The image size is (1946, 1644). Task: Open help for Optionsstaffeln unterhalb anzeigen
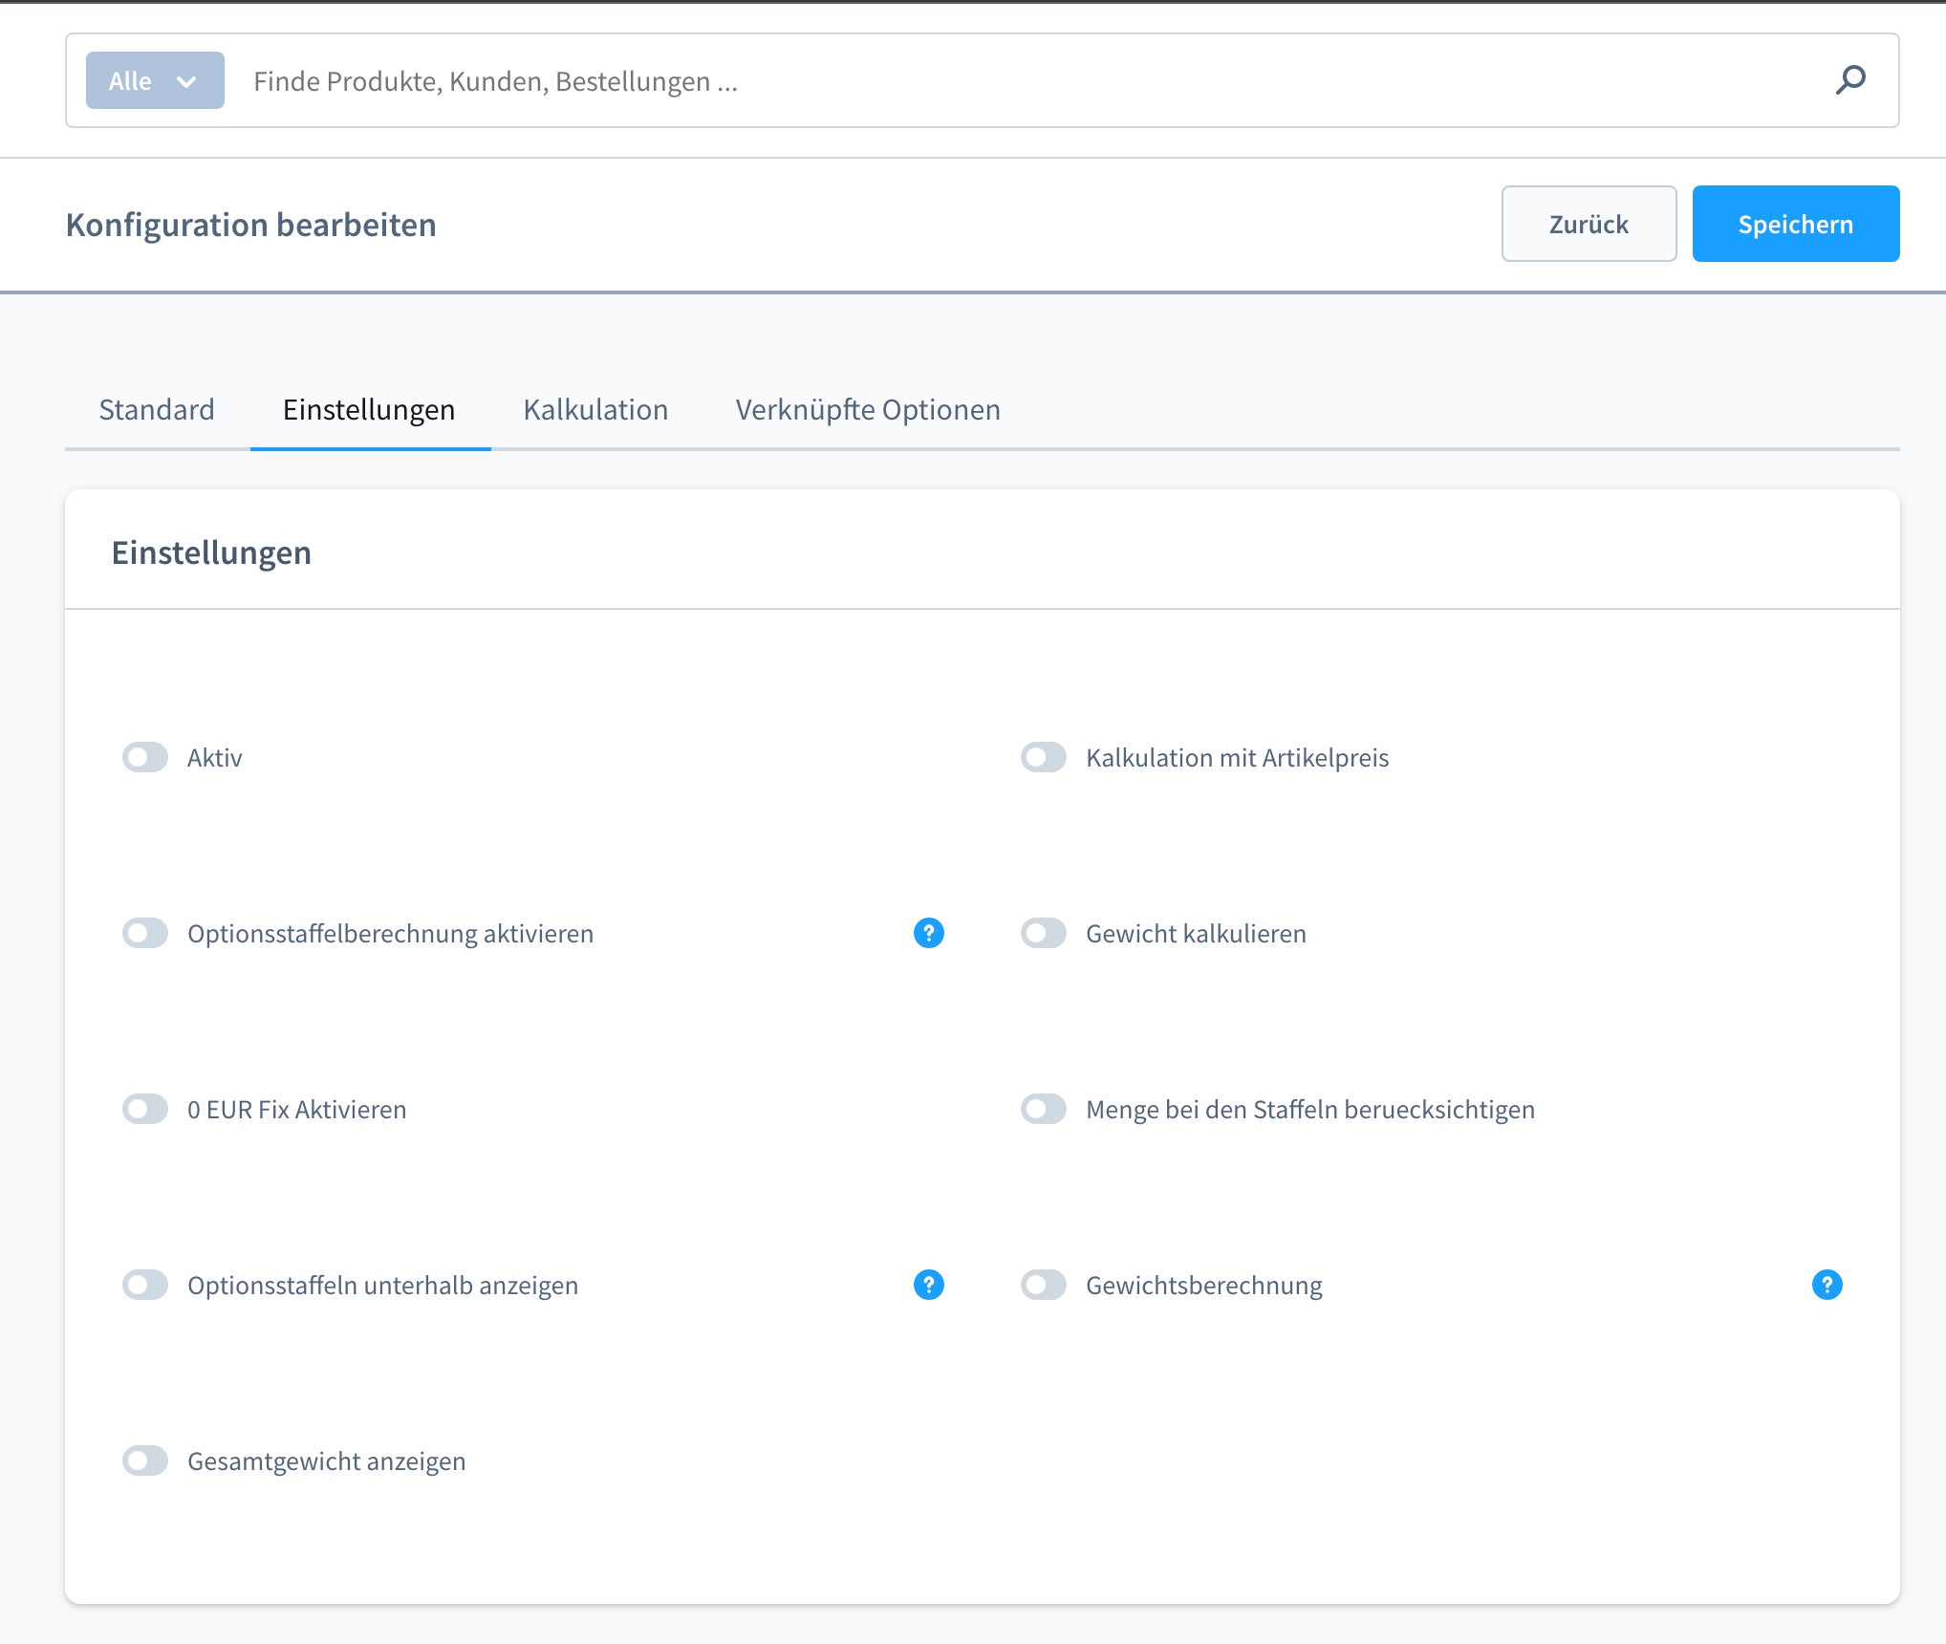coord(928,1285)
